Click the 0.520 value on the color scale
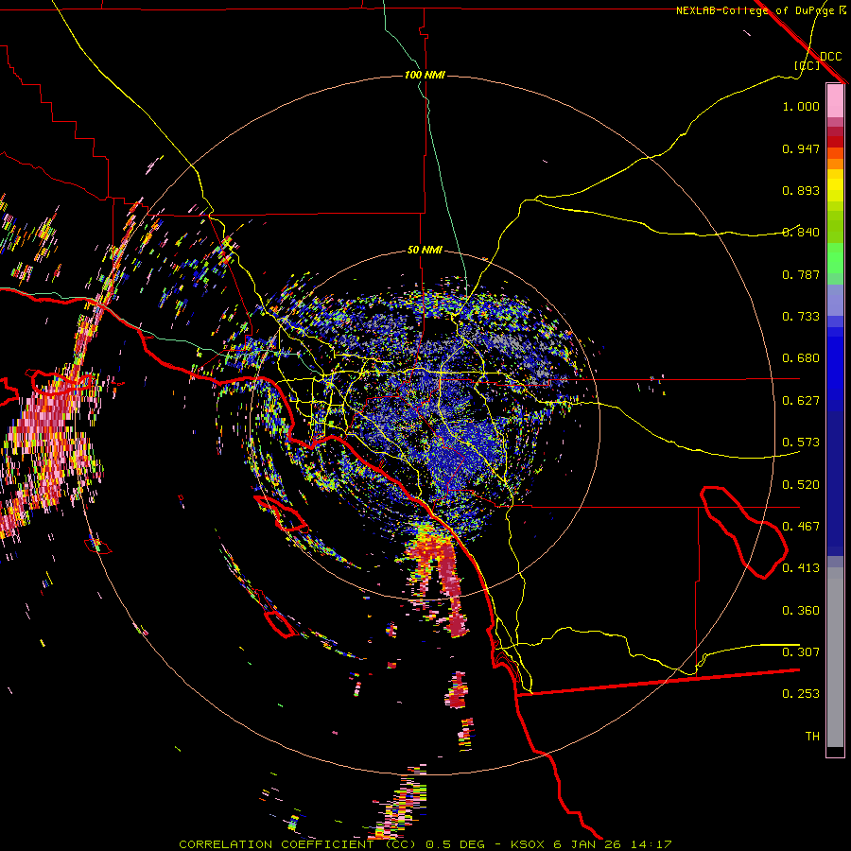This screenshot has height=851, width=851. point(801,485)
